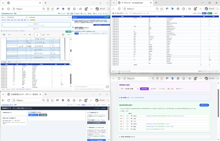The image size is (220, 141).
Task: Zoom in PDF with plus icon, top-left window
Action: 30,34
